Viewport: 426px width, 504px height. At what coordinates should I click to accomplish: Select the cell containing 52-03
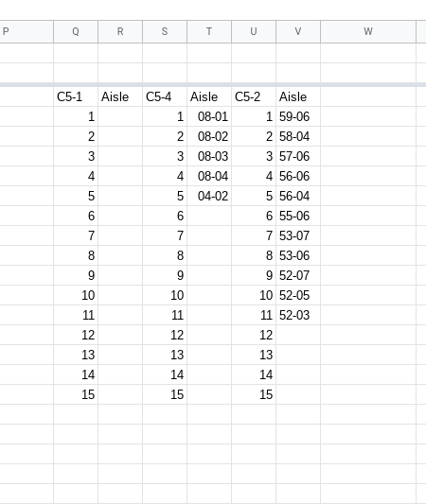298,315
